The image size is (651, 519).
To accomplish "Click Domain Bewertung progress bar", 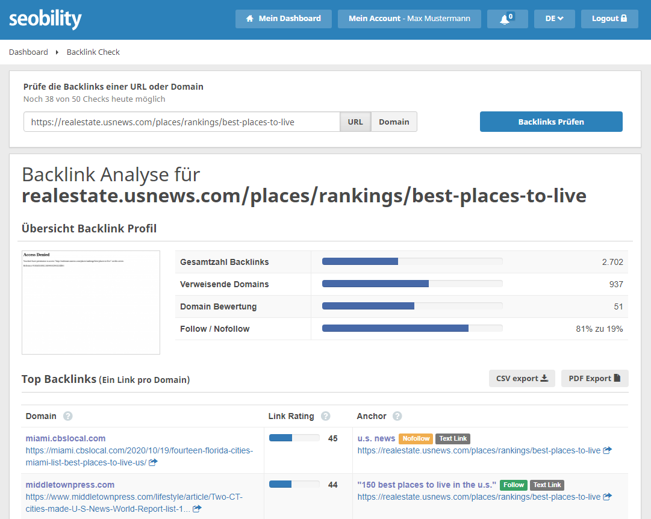I will coord(413,306).
